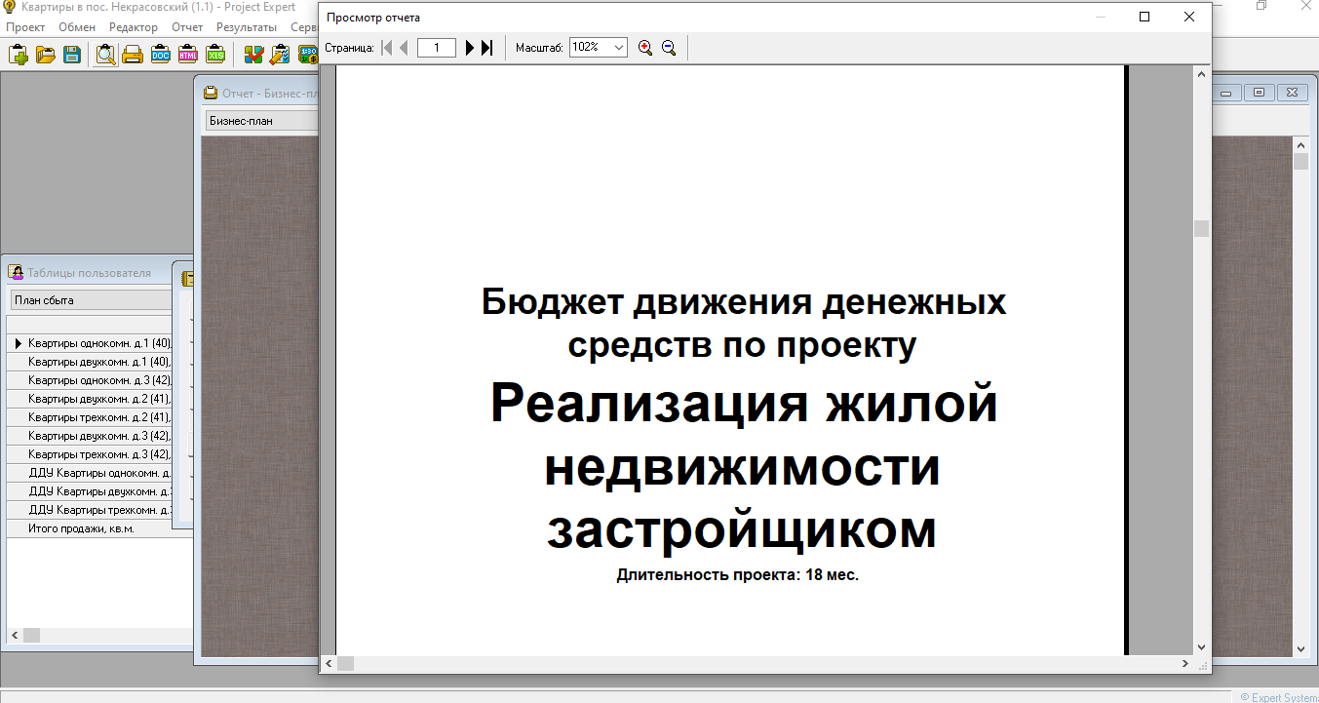Select row Итого продажи, кв.м.

[98, 528]
